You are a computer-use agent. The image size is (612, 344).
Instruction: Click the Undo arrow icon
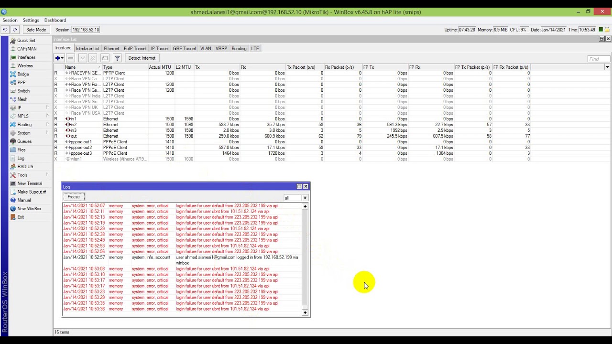[x=5, y=30]
